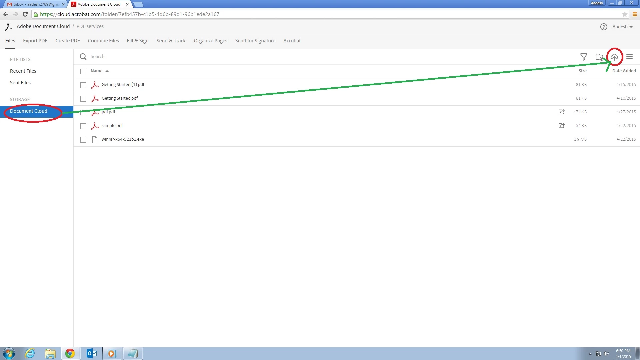The width and height of the screenshot is (640, 360).
Task: Switch to Combine Files tab
Action: (103, 41)
